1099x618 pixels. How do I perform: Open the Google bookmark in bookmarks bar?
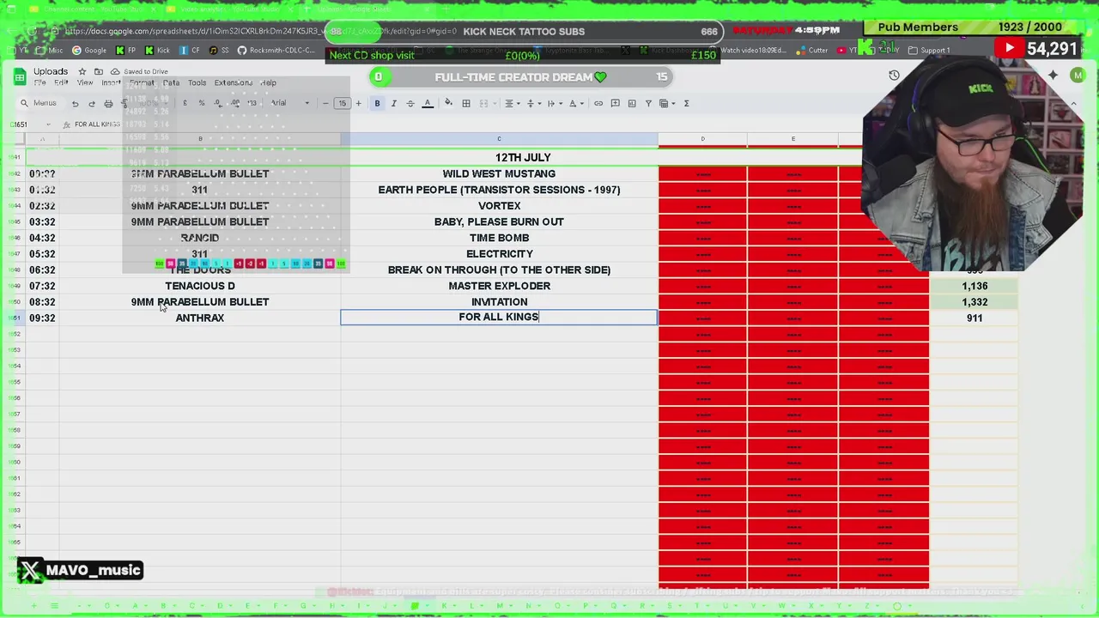point(89,51)
